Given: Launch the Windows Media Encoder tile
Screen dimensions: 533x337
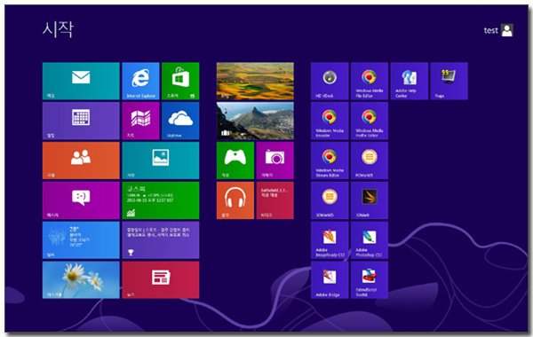Looking at the screenshot, I should coord(330,121).
